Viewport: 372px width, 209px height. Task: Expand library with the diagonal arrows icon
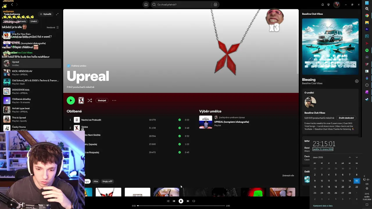(57, 14)
